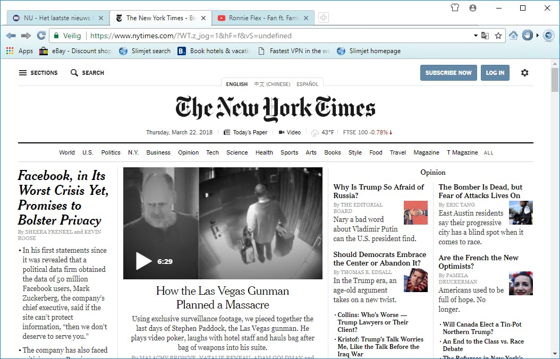The height and width of the screenshot is (359, 560).
Task: Open the Business section
Action: pos(158,152)
